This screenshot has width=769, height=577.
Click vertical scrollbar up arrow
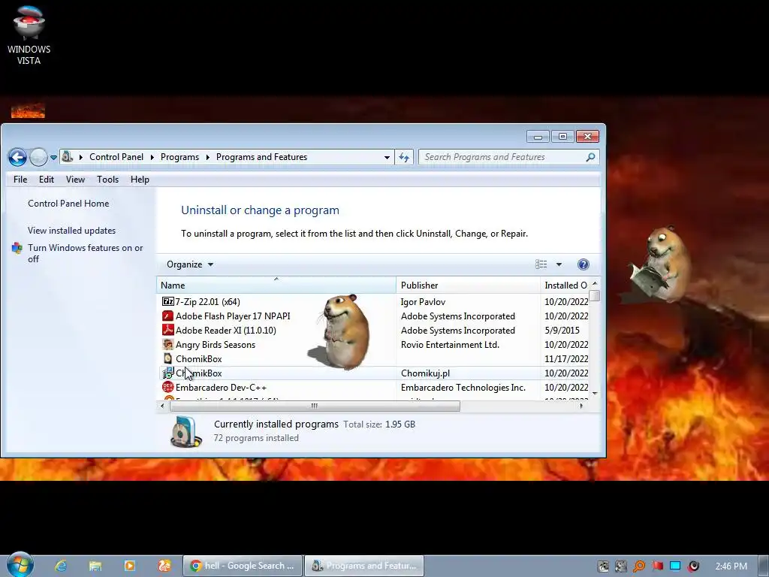(595, 283)
